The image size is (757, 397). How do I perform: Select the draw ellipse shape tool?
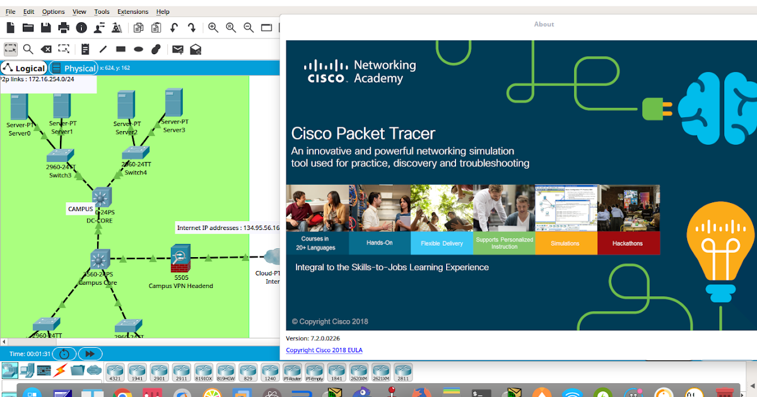[138, 49]
